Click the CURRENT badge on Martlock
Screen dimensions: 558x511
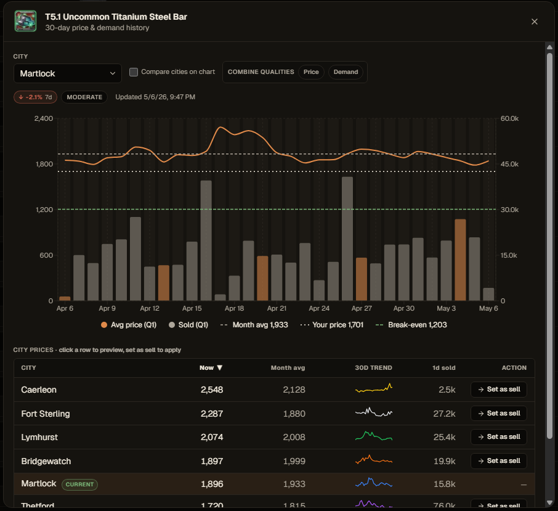pos(79,484)
